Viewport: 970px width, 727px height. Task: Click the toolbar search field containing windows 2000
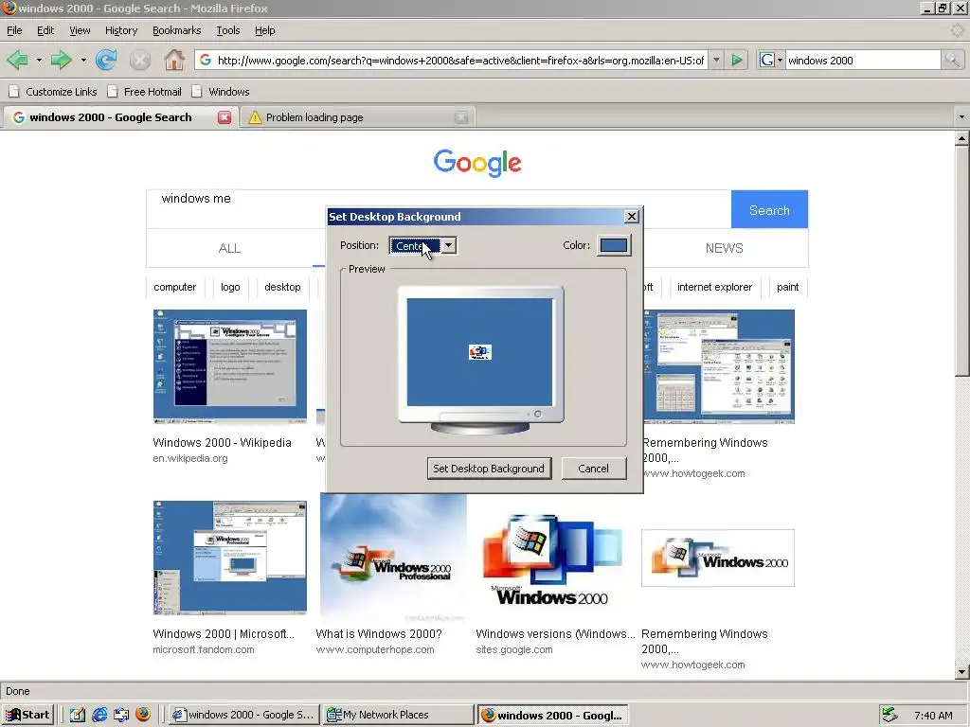point(863,60)
